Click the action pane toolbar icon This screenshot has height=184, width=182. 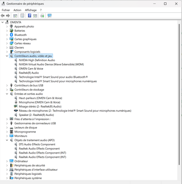[35, 16]
